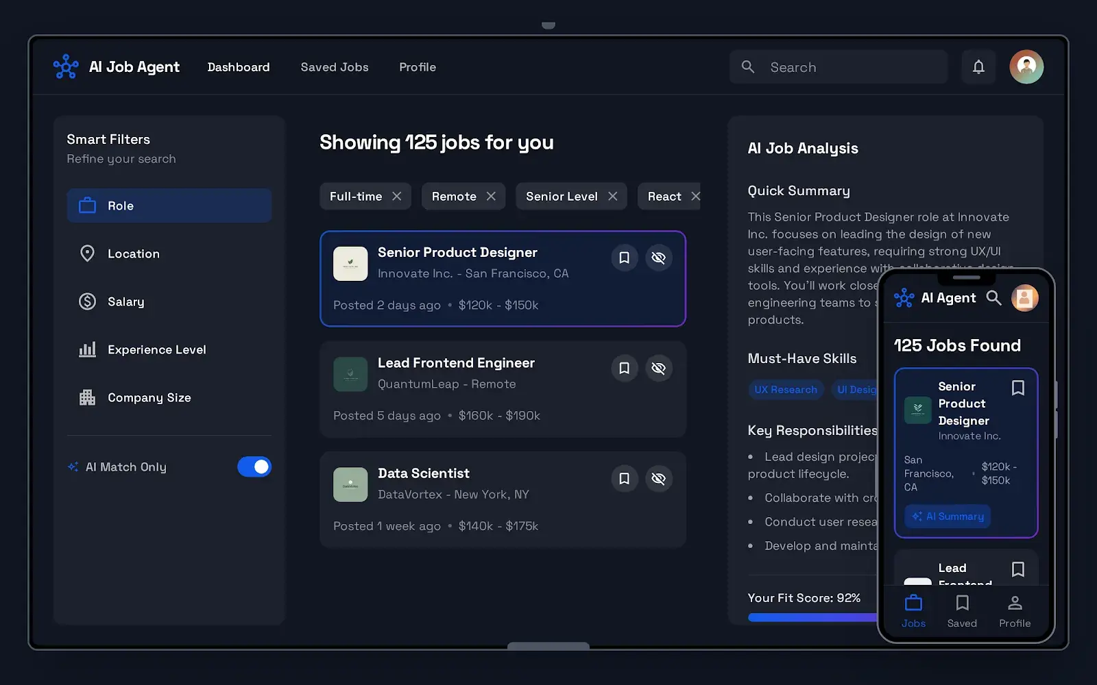Click the '$160k - $190k' salary text
The height and width of the screenshot is (685, 1097).
click(x=499, y=415)
